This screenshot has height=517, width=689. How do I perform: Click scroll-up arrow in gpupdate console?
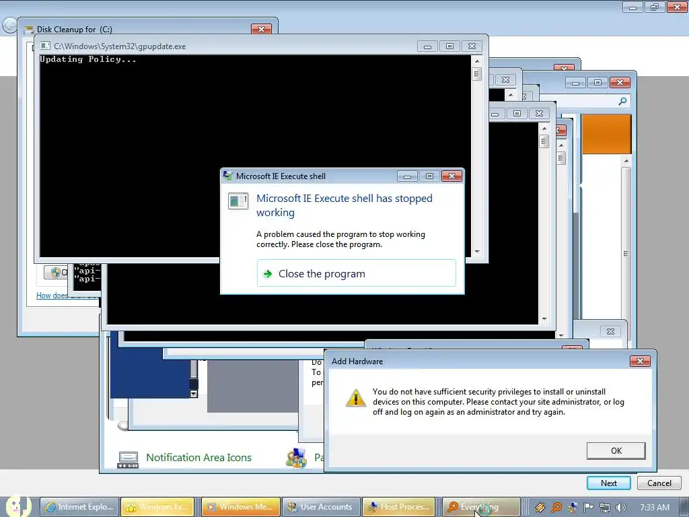[x=477, y=61]
